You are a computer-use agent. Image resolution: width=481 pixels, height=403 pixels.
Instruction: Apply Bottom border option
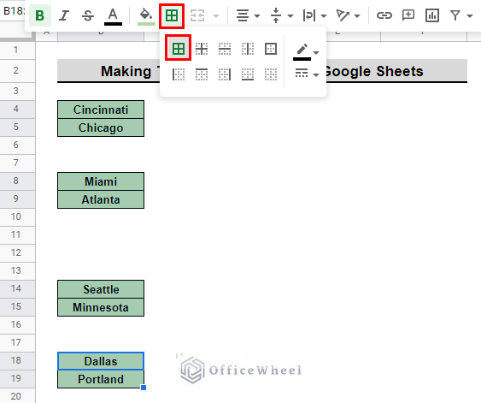click(x=248, y=74)
